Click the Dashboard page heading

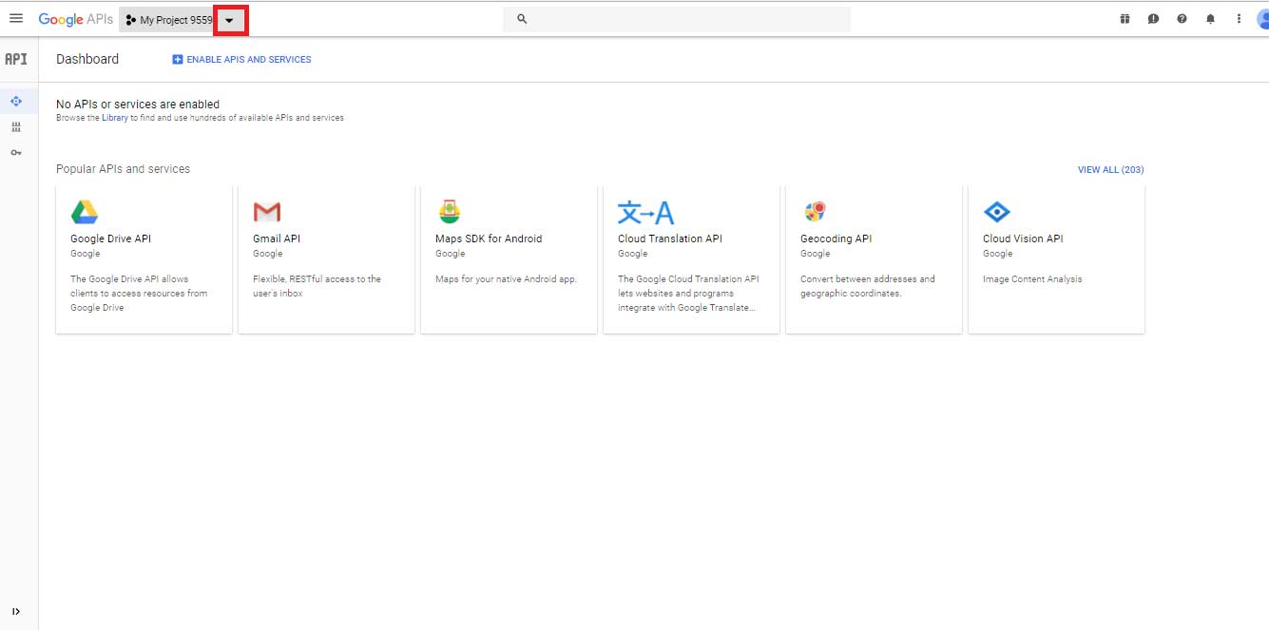tap(87, 59)
